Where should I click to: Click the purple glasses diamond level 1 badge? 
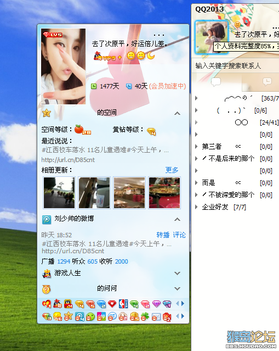point(167,304)
